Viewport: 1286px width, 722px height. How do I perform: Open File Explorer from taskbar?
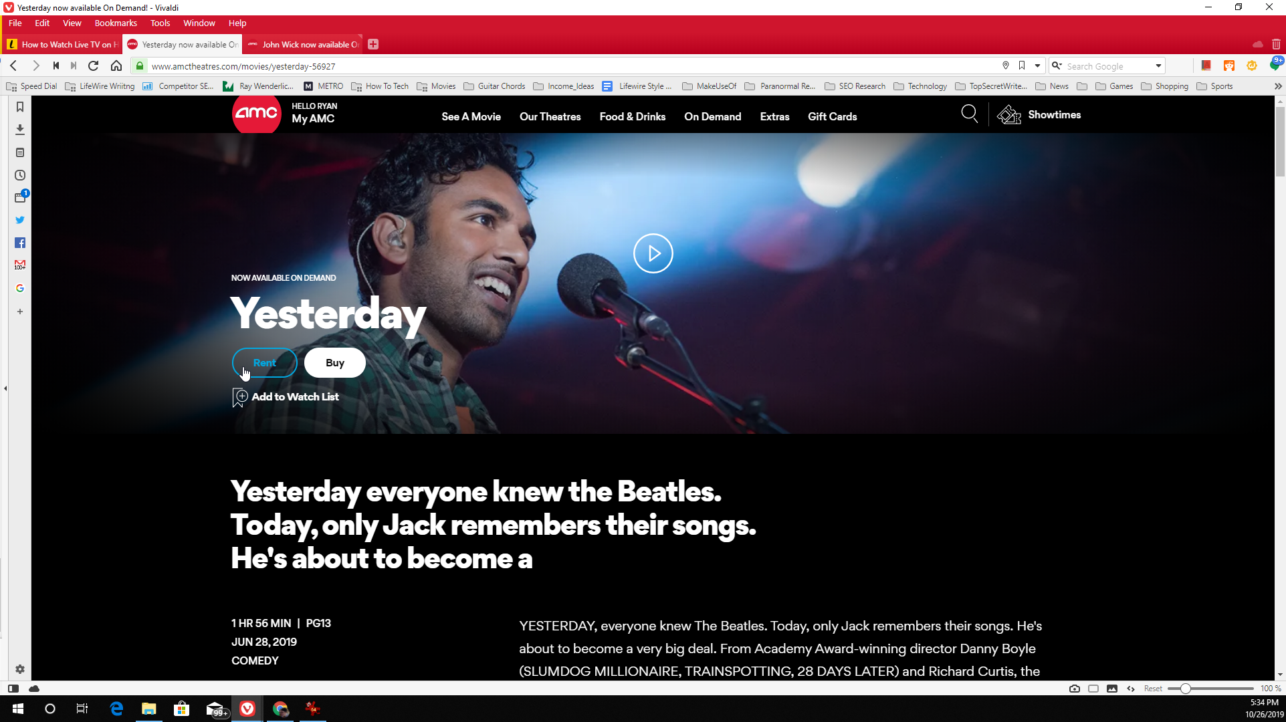tap(148, 709)
